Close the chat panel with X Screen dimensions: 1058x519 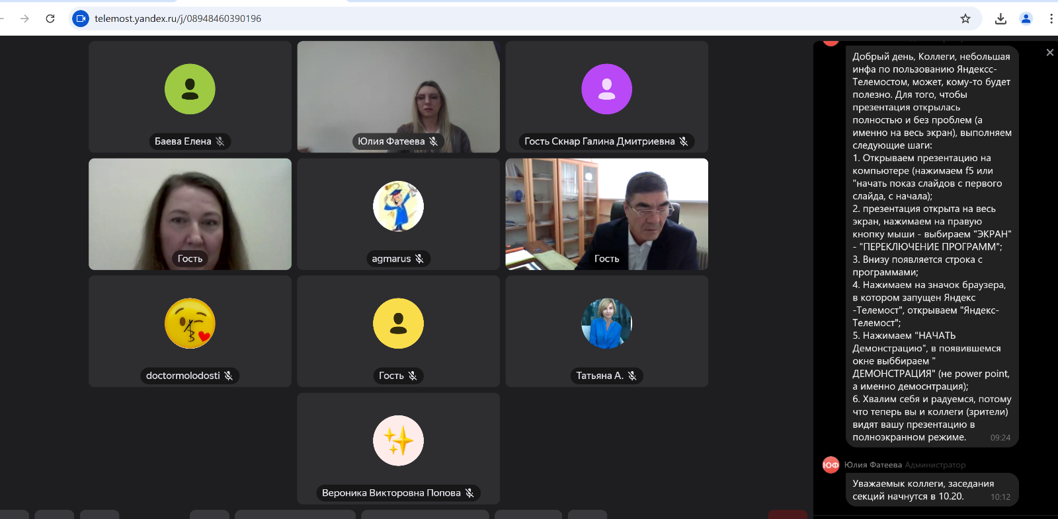tap(1050, 52)
